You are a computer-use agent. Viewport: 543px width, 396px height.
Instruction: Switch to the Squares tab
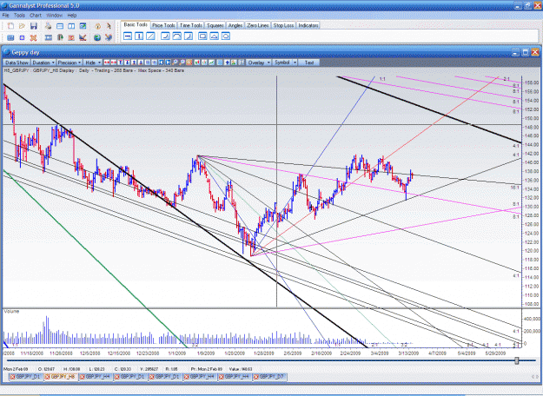click(x=215, y=25)
